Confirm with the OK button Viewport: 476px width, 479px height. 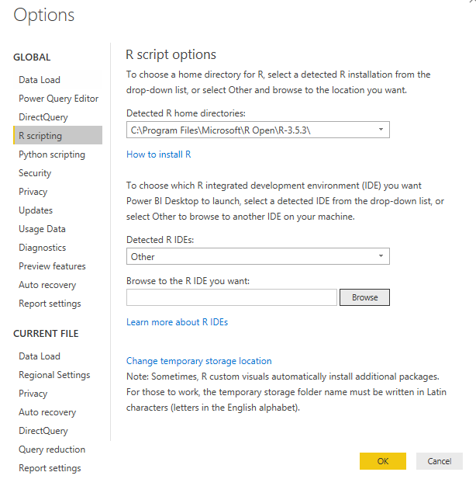[x=383, y=461]
